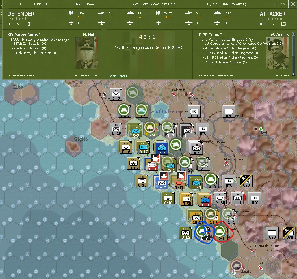This screenshot has height=279, width=297.
Task: Click the tank marker at Anzio
Action: coord(236,265)
